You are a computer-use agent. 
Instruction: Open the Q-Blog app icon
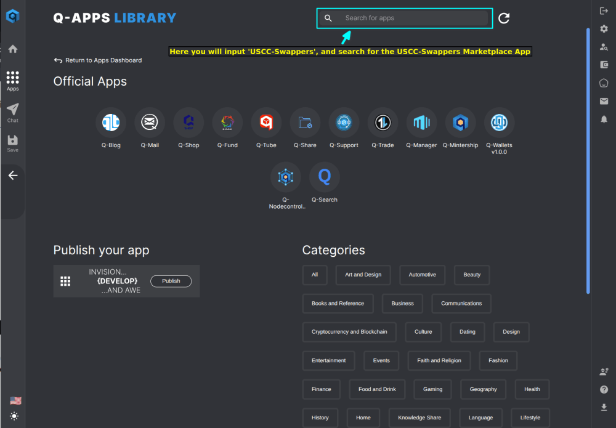click(x=111, y=123)
